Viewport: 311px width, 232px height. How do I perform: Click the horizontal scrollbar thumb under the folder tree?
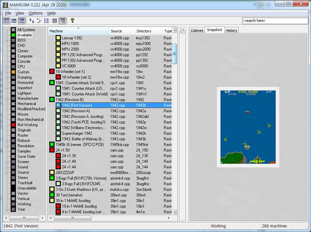[x=24, y=218]
